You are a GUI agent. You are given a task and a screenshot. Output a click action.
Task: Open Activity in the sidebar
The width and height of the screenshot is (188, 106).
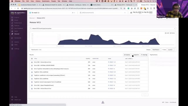point(16,42)
